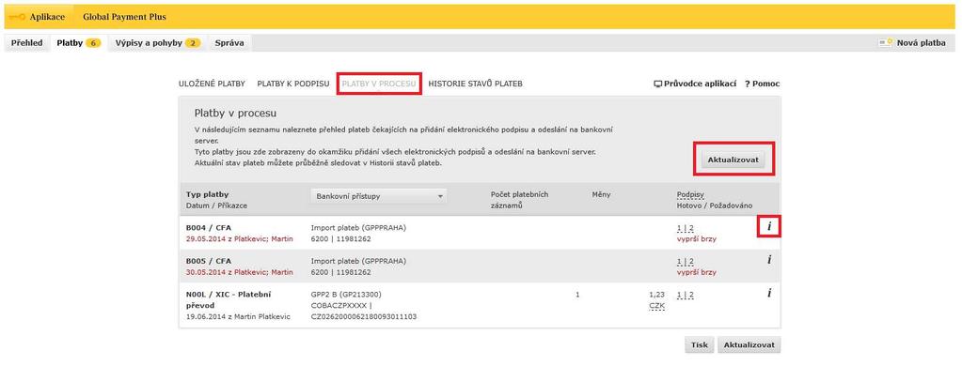Viewport: 962px width, 366px height.
Task: Click the Nová platba card icon
Action: click(x=885, y=43)
